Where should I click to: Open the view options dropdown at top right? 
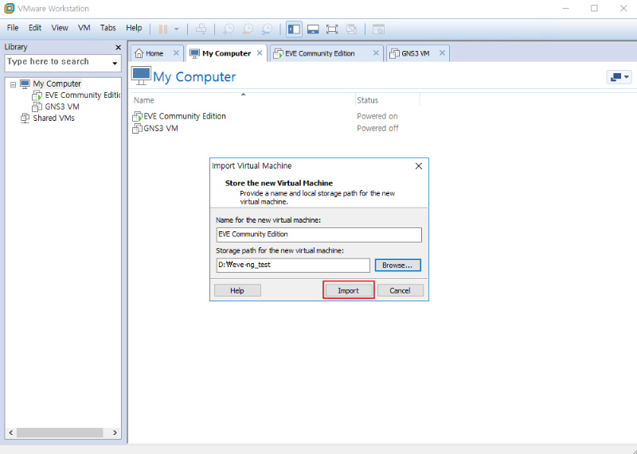coord(619,77)
